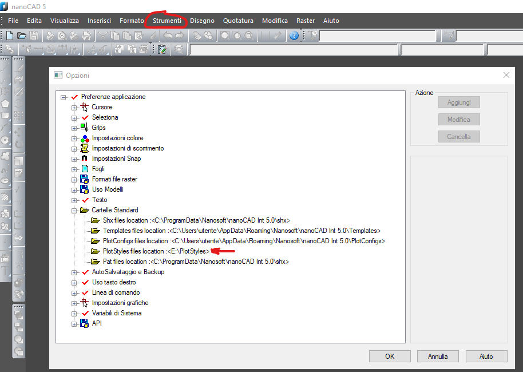Click the Cut scissors icon
The width and height of the screenshot is (523, 372).
pos(102,35)
